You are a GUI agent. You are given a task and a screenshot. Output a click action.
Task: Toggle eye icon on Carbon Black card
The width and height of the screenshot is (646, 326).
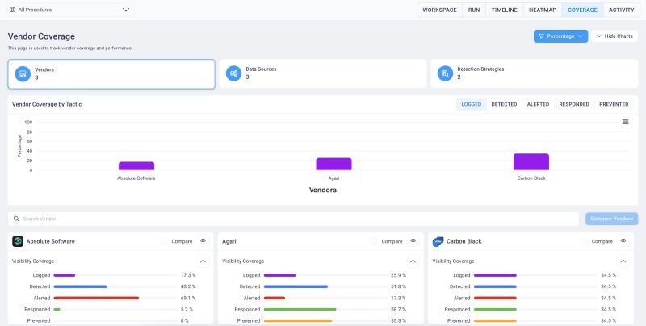[x=623, y=240]
